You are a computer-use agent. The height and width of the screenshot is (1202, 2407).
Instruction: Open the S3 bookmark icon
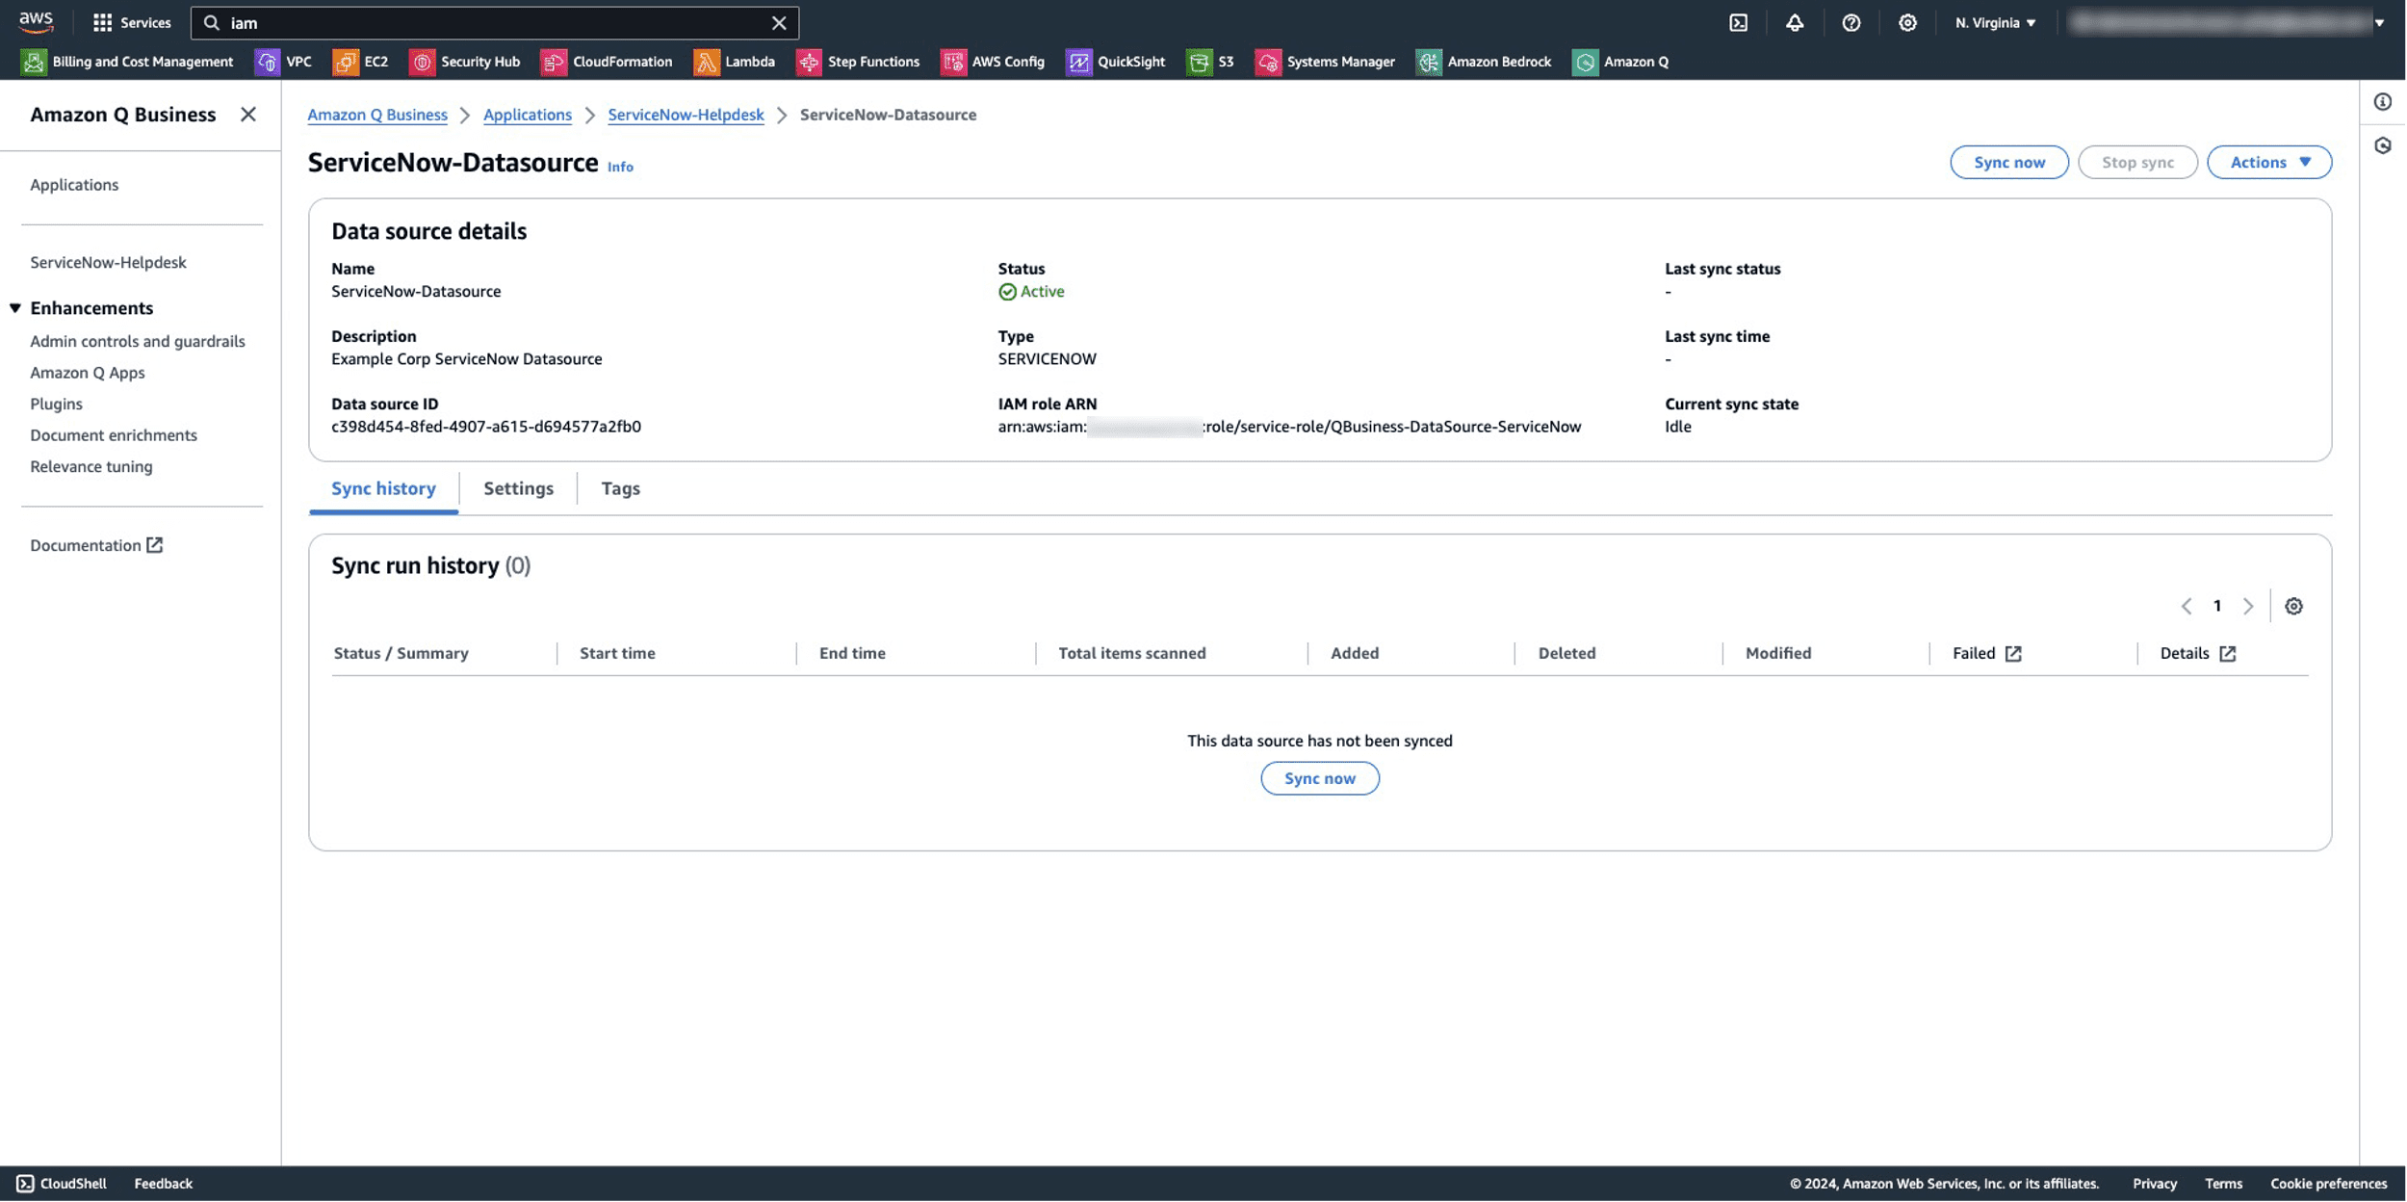coord(1199,62)
